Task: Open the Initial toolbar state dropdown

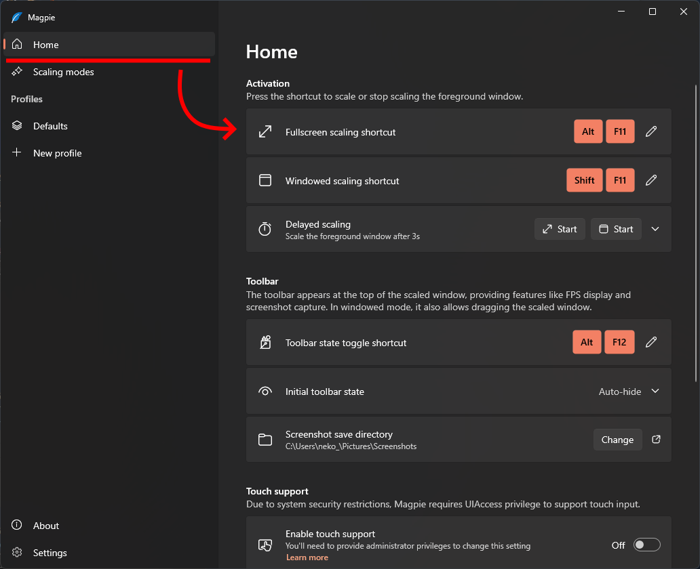Action: (629, 392)
